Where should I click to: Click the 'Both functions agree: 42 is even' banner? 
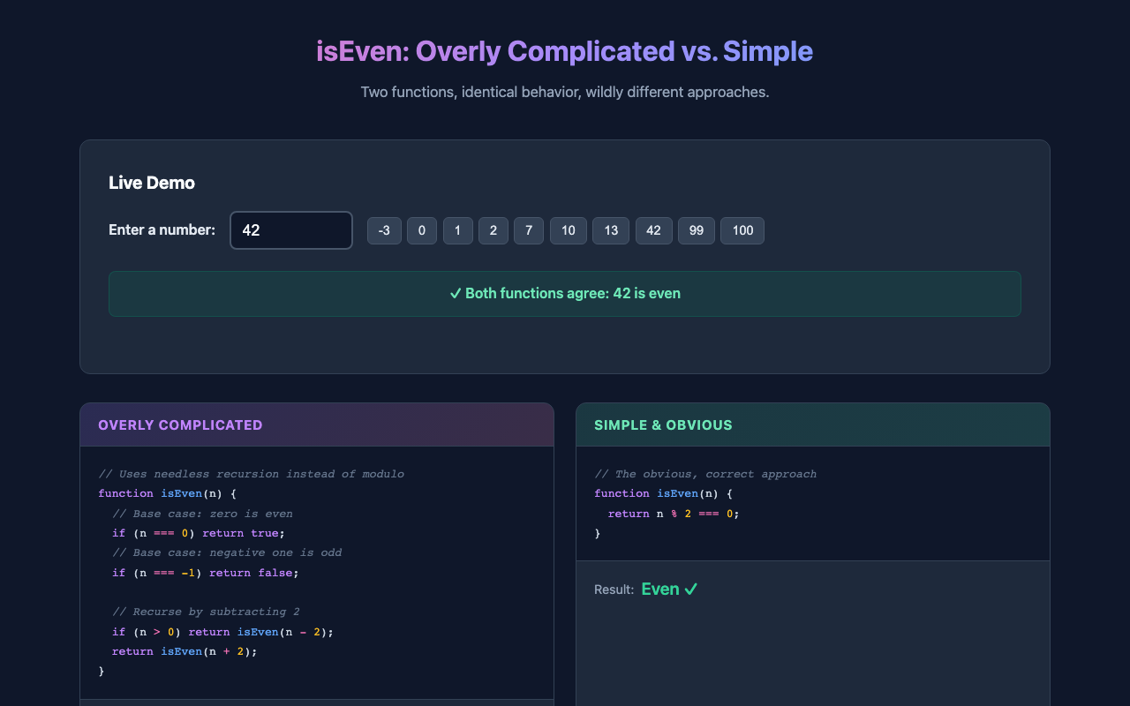(x=565, y=294)
